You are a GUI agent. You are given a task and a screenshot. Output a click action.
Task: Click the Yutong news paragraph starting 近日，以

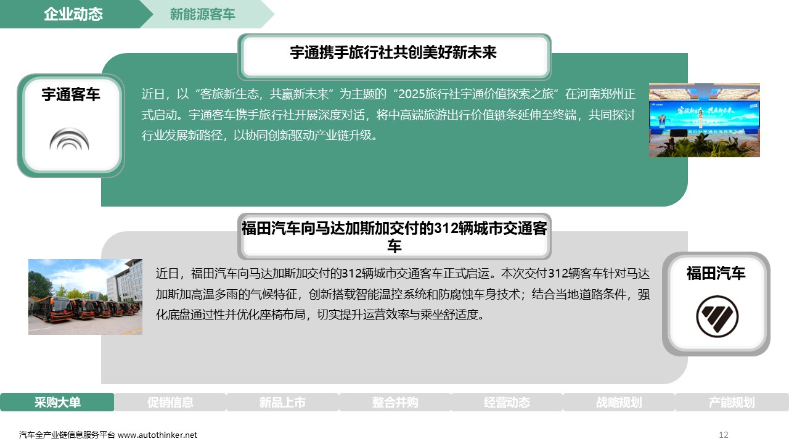388,114
